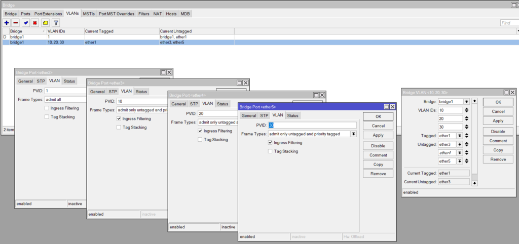Click the PVID field in ether5 dialog
The height and width of the screenshot is (244, 519).
(x=312, y=125)
